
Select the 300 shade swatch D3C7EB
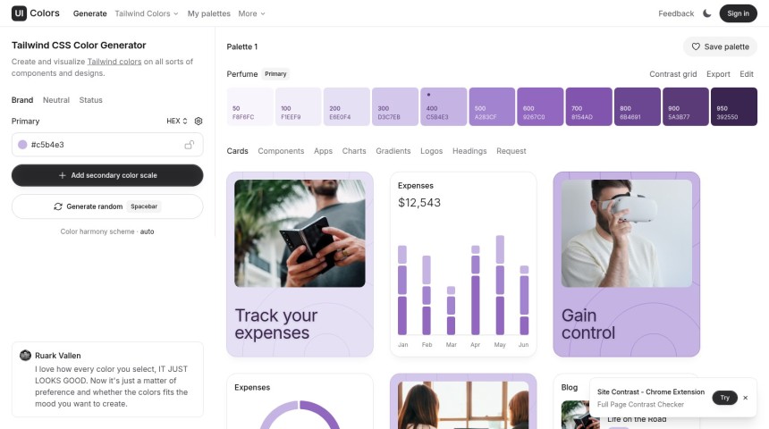395,107
